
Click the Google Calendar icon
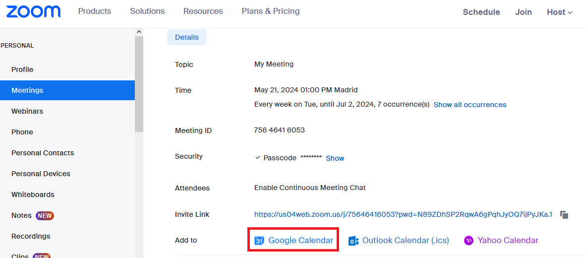[259, 241]
